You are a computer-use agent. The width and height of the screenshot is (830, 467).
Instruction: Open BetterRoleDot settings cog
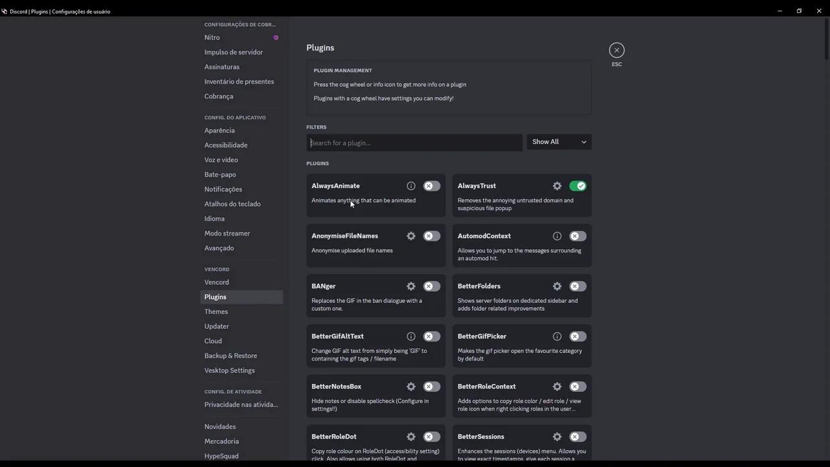pos(411,437)
